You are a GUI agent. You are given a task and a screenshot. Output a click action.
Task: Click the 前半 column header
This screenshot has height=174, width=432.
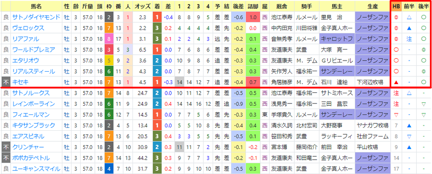coord(409,6)
